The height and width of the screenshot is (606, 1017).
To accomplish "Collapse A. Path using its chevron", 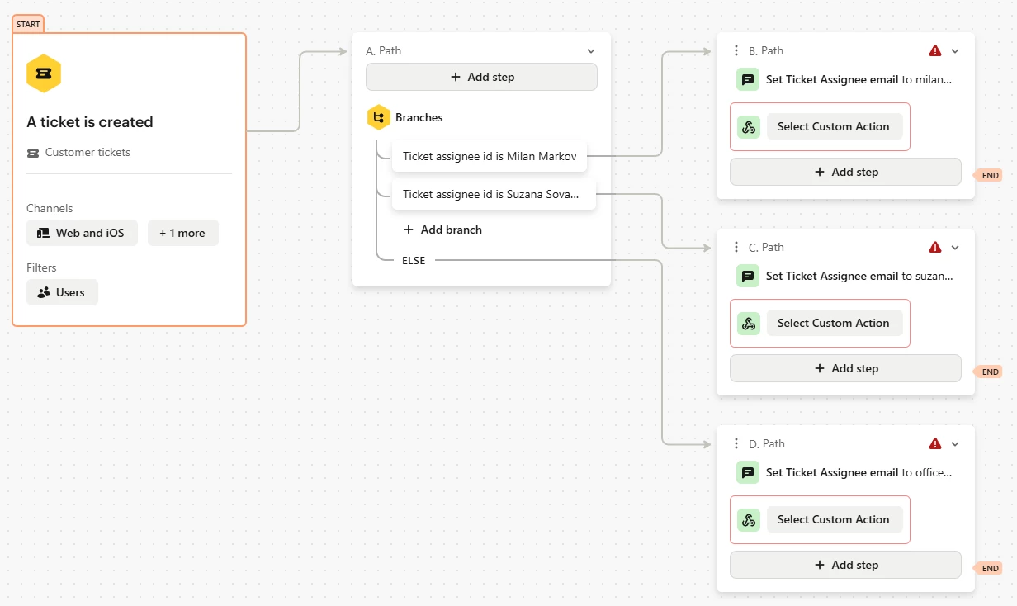I will coord(590,51).
